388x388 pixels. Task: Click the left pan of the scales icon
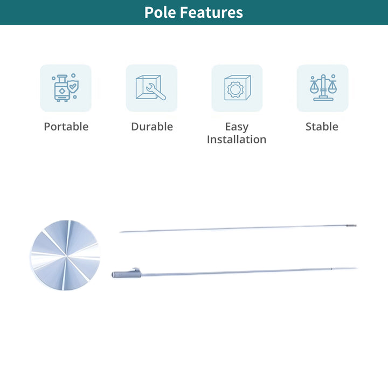point(314,87)
